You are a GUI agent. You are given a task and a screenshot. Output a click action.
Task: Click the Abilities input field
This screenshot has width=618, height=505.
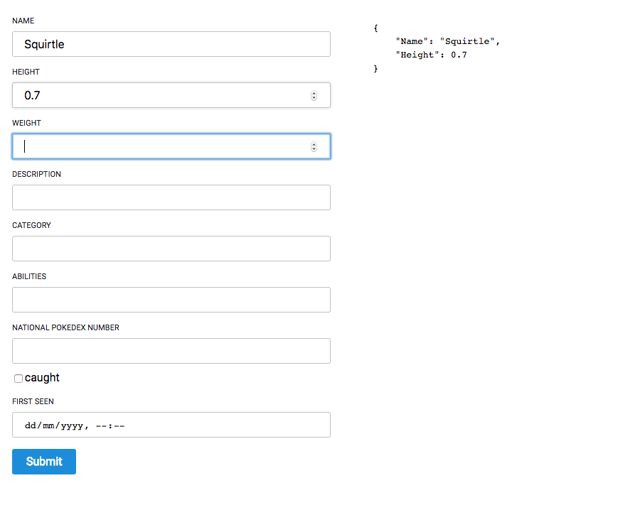tap(171, 300)
